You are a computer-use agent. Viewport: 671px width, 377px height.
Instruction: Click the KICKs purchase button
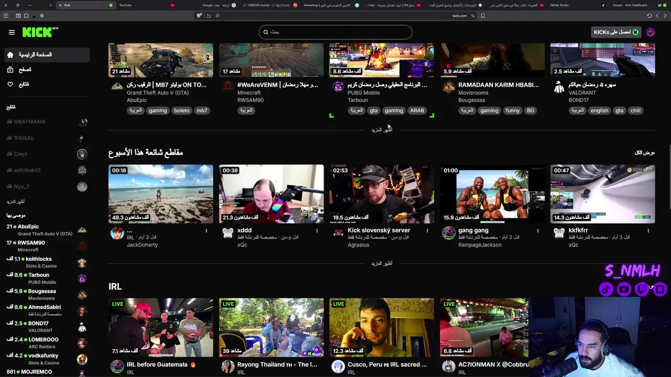click(615, 32)
